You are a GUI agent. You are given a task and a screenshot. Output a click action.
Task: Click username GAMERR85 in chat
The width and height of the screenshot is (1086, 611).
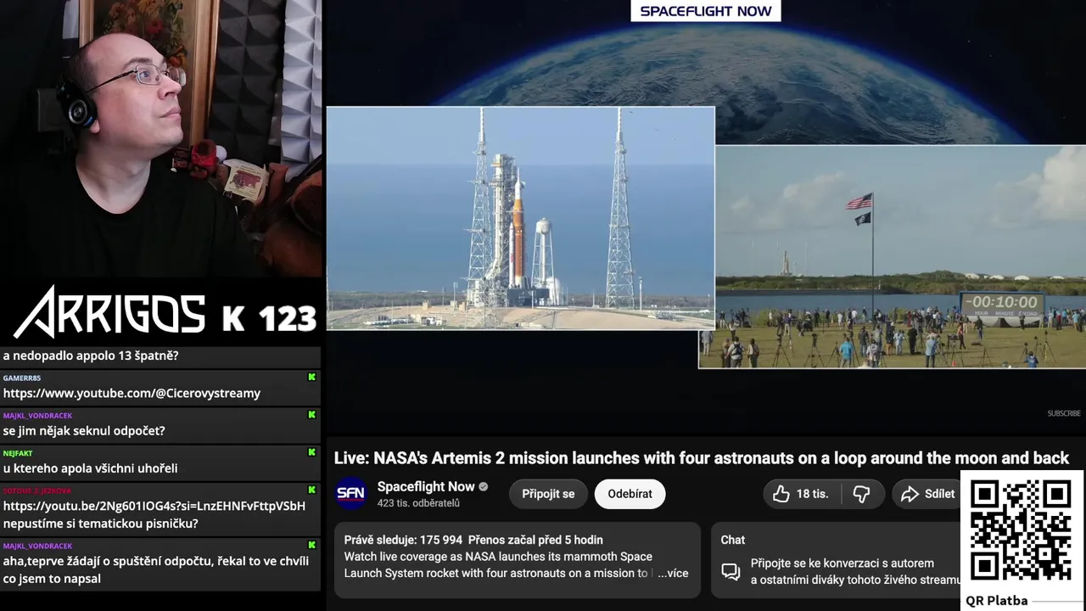coord(22,378)
